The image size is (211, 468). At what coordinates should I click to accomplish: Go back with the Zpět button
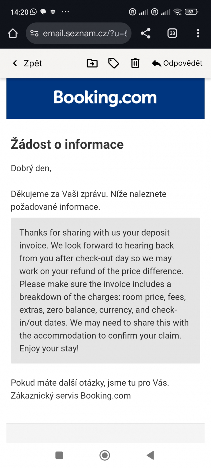tap(27, 63)
